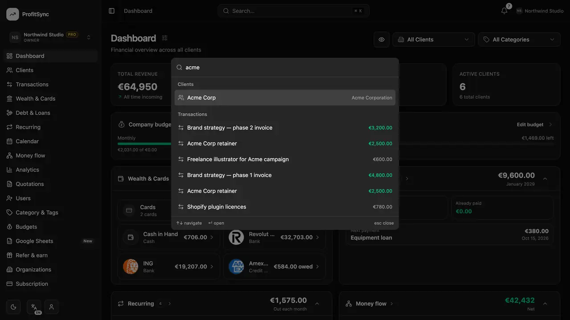Collapse the €9,600.00 January section chevron
Viewport: 570px width, 320px height.
[x=545, y=179]
